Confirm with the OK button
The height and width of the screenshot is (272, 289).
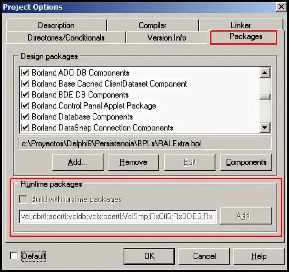(x=149, y=256)
